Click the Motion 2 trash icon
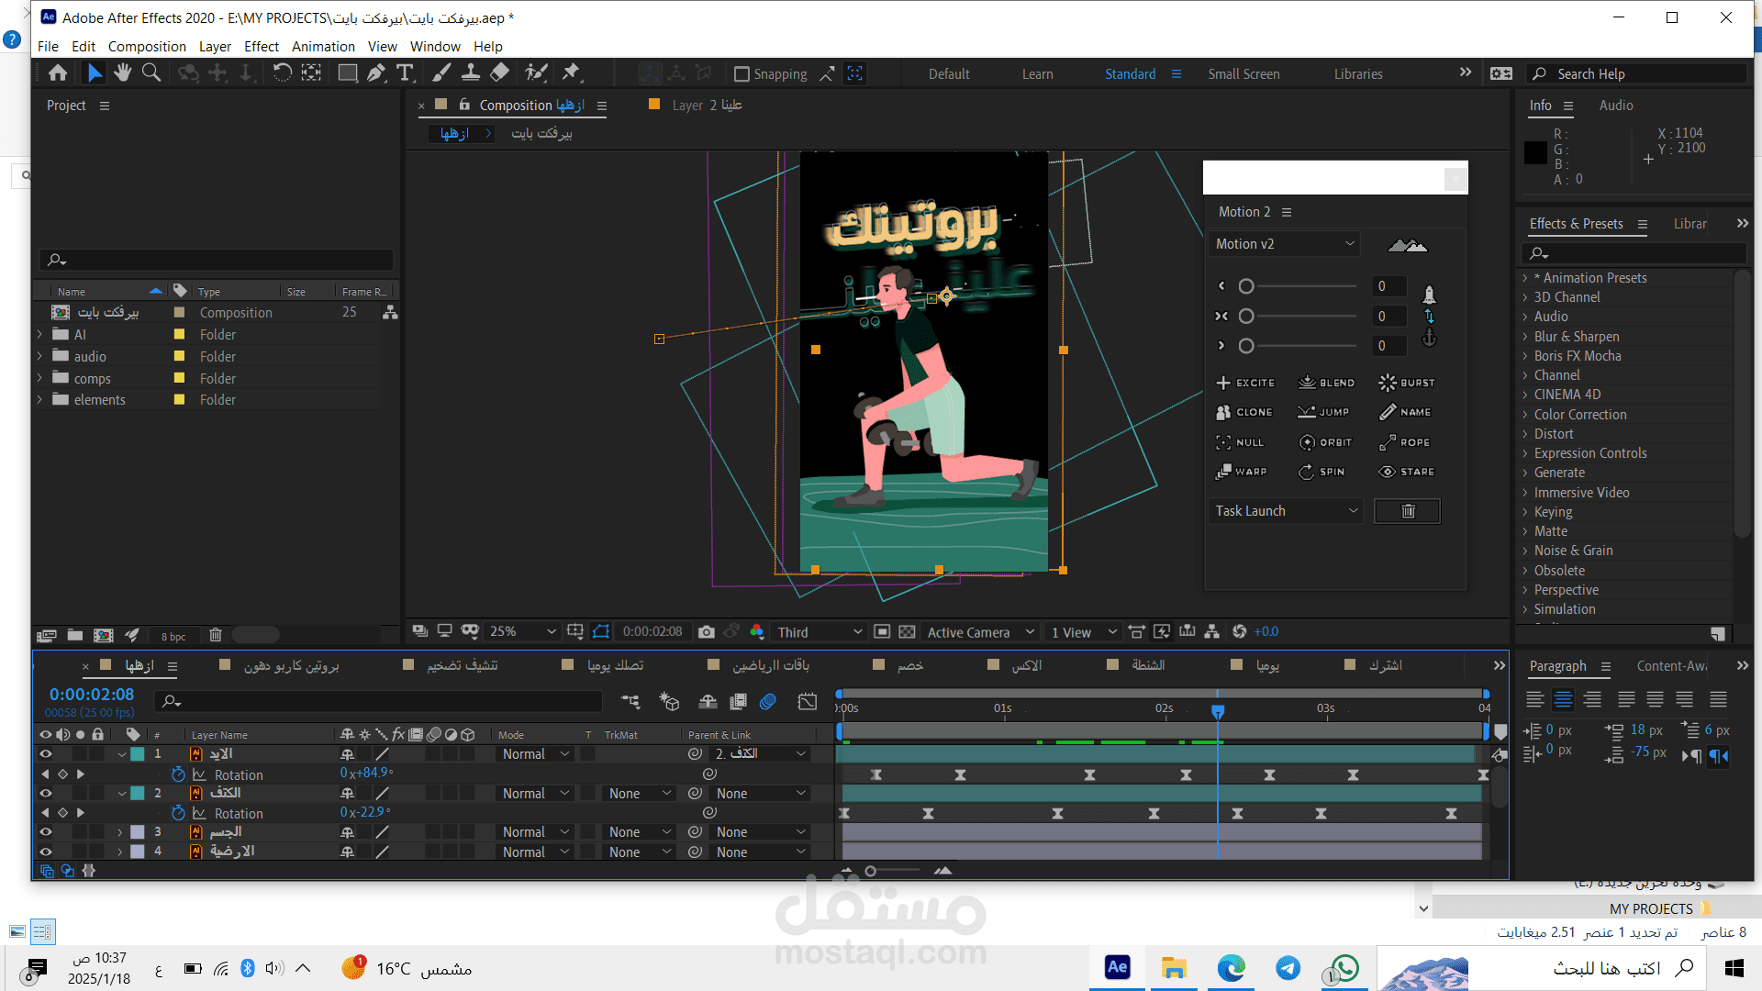The height and width of the screenshot is (991, 1762). pyautogui.click(x=1407, y=511)
